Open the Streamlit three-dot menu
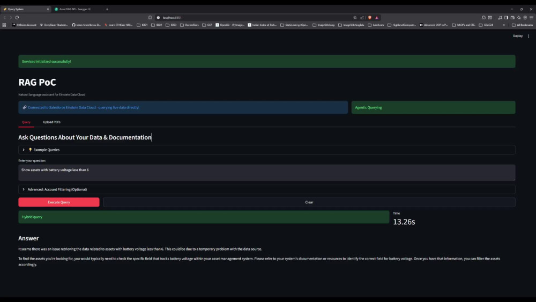 point(528,36)
